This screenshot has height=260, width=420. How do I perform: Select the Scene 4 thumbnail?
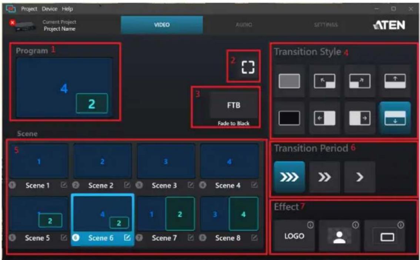[x=229, y=161]
